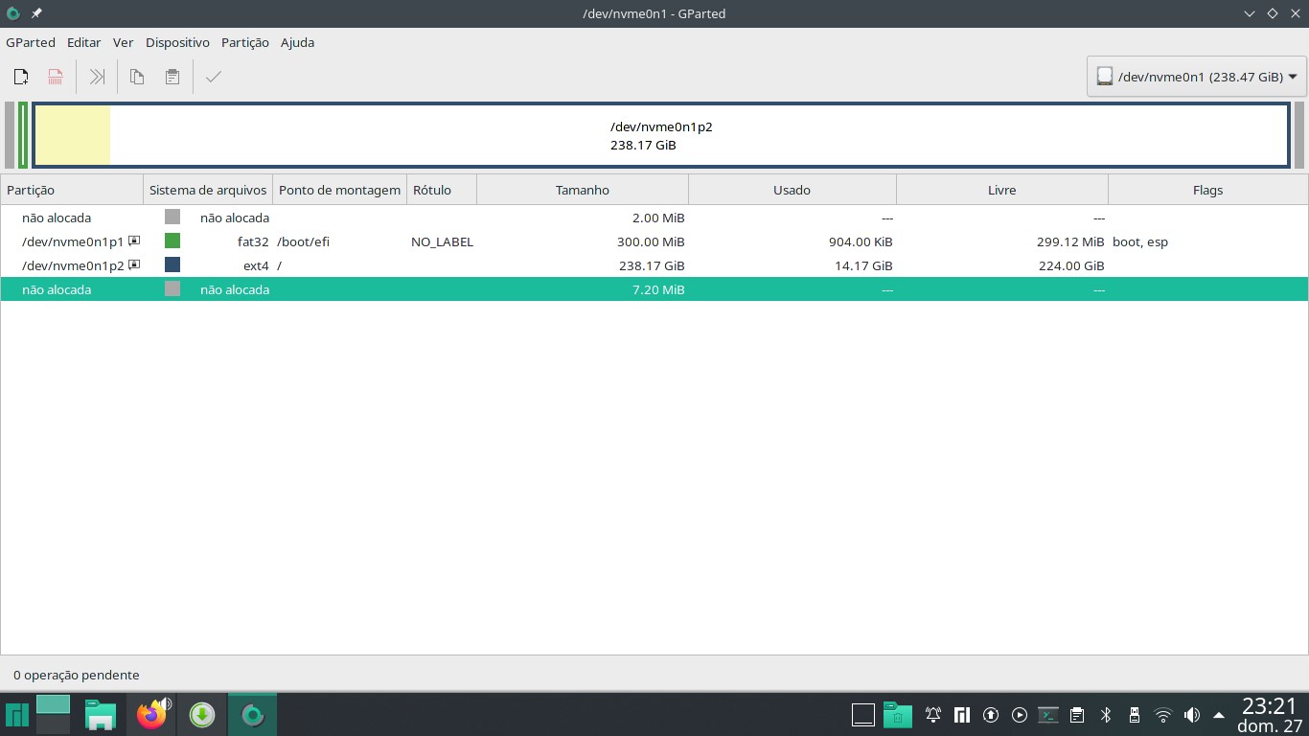Copy the partition using the toolbar icon
Screen dimensions: 1309x736
click(137, 77)
